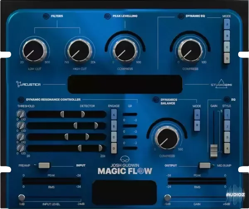
Task: Click band B right detector handle
Action: [x=96, y=126]
